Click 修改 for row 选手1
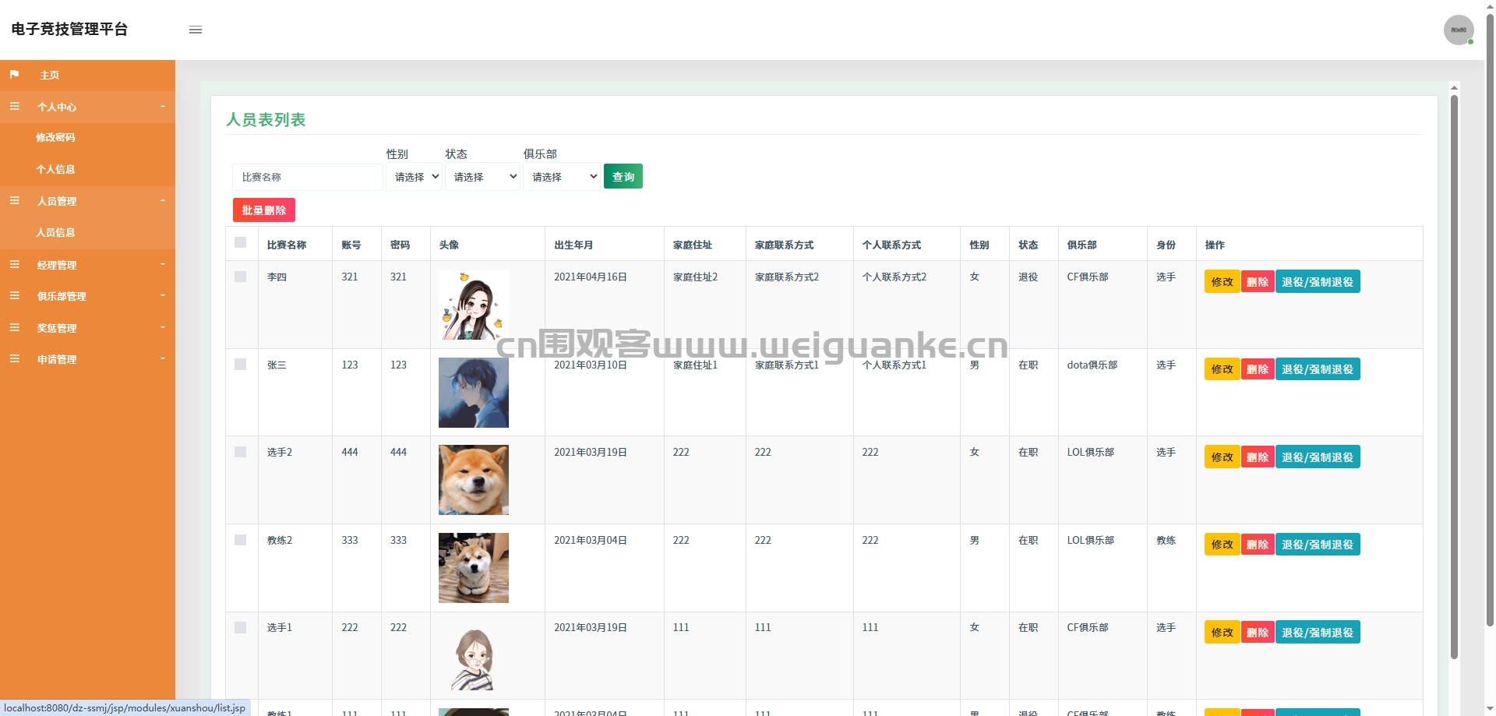Image resolution: width=1496 pixels, height=716 pixels. point(1223,633)
